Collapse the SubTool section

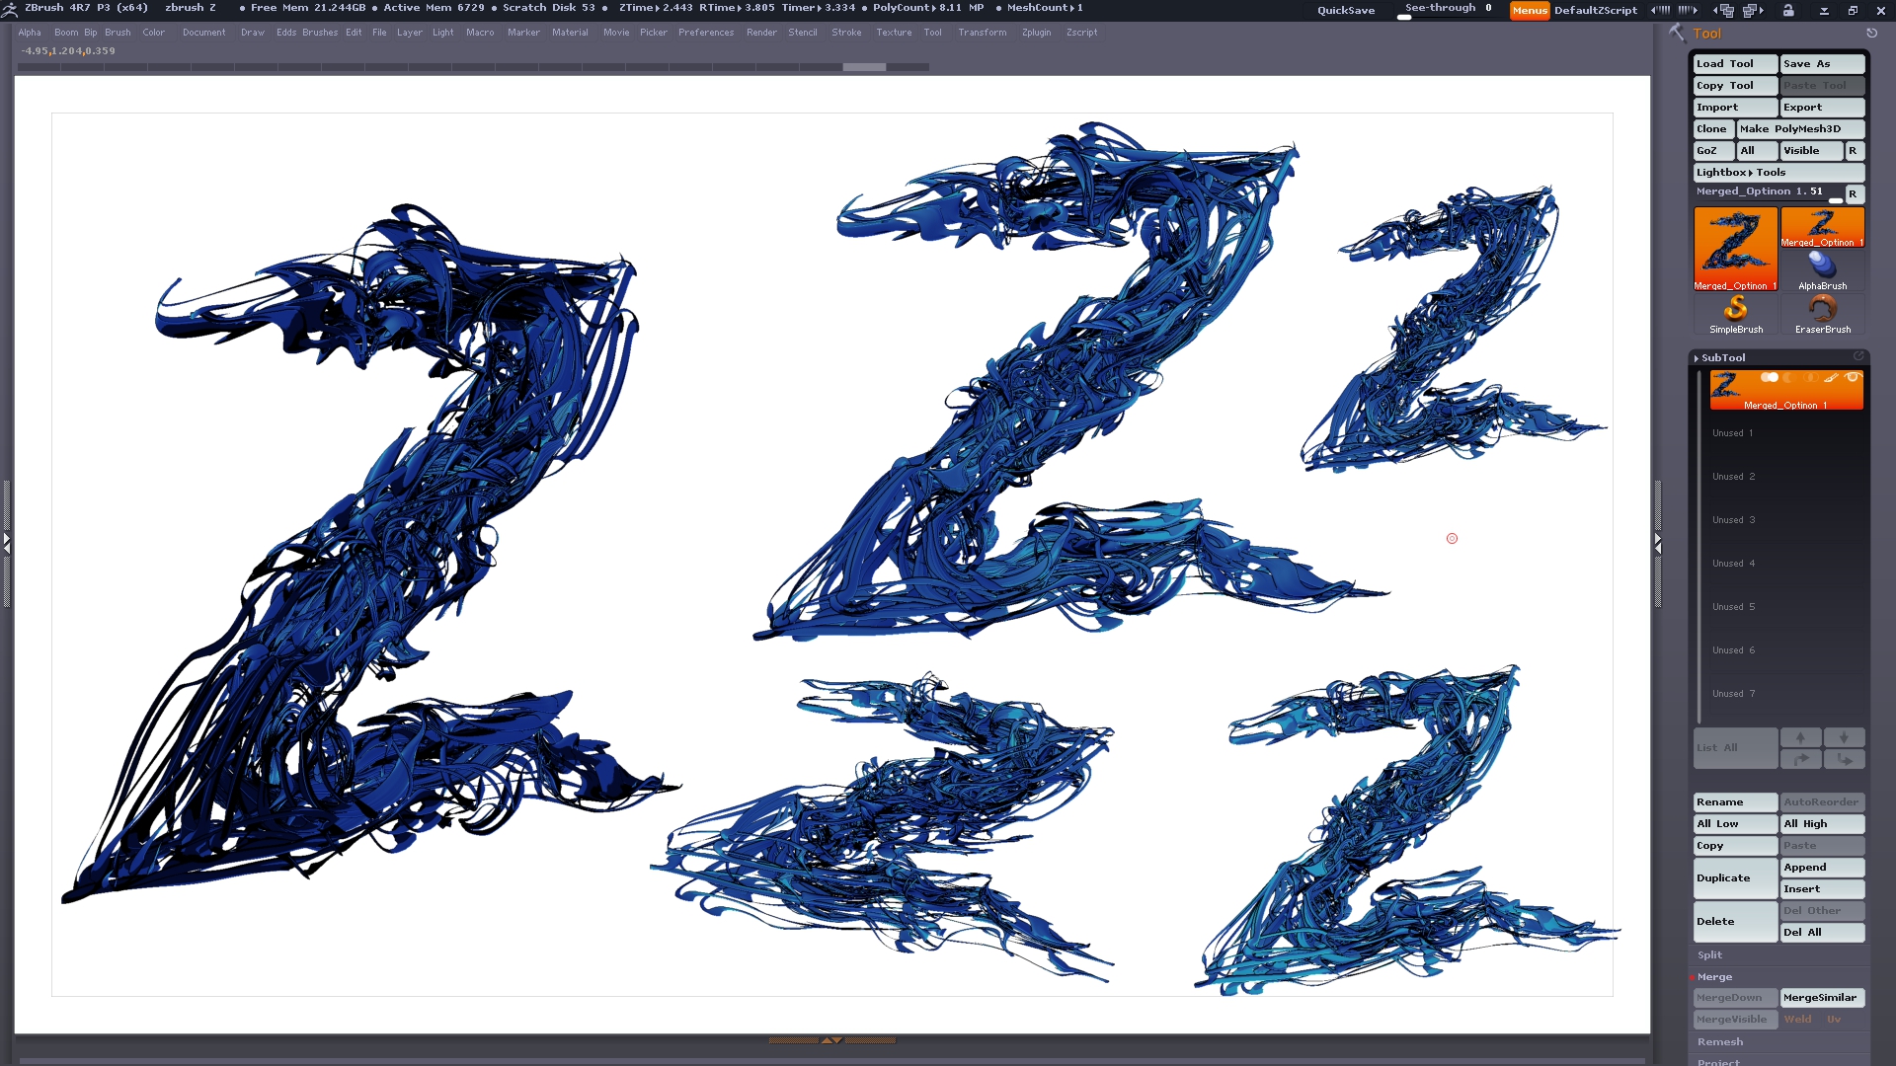click(x=1722, y=357)
